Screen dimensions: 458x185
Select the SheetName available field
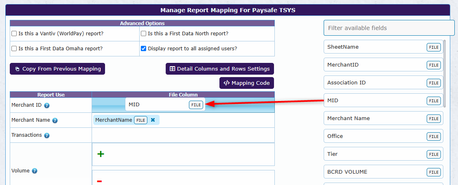point(383,47)
